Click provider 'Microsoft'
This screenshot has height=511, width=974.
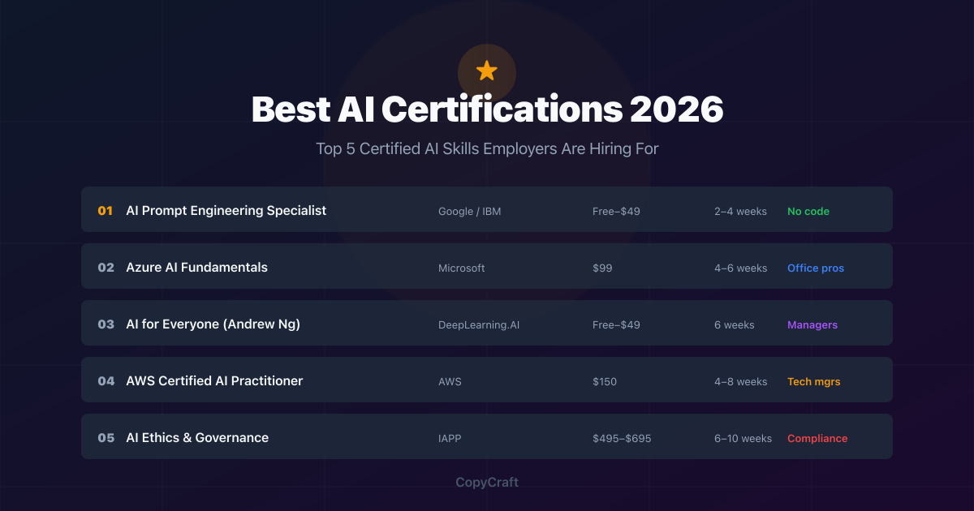[462, 268]
